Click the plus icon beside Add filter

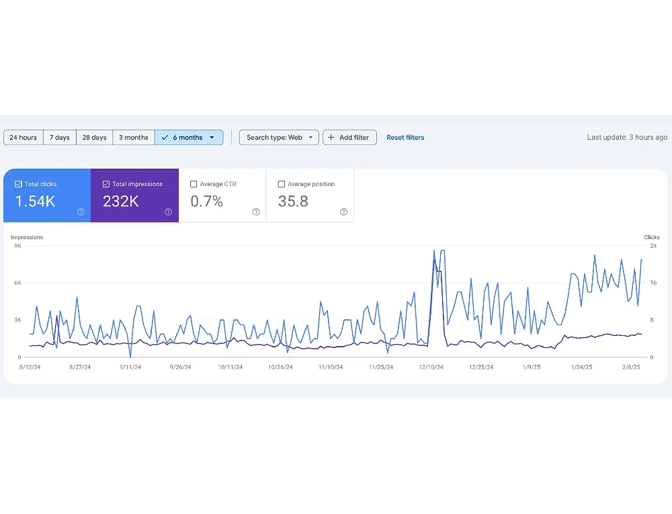click(x=331, y=138)
